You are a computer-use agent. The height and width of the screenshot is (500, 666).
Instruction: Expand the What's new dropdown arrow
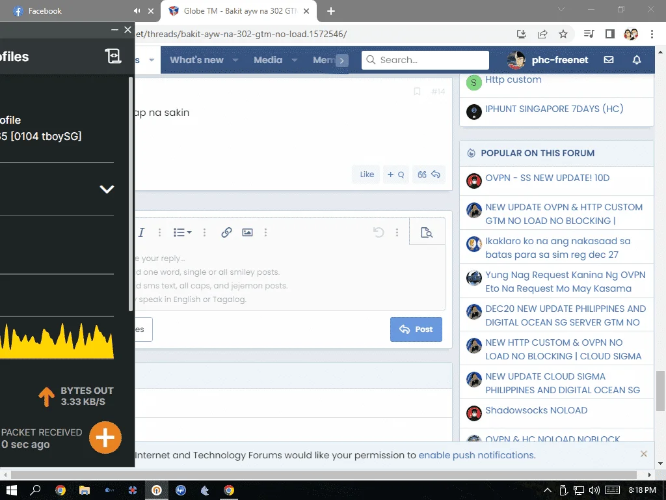click(235, 61)
